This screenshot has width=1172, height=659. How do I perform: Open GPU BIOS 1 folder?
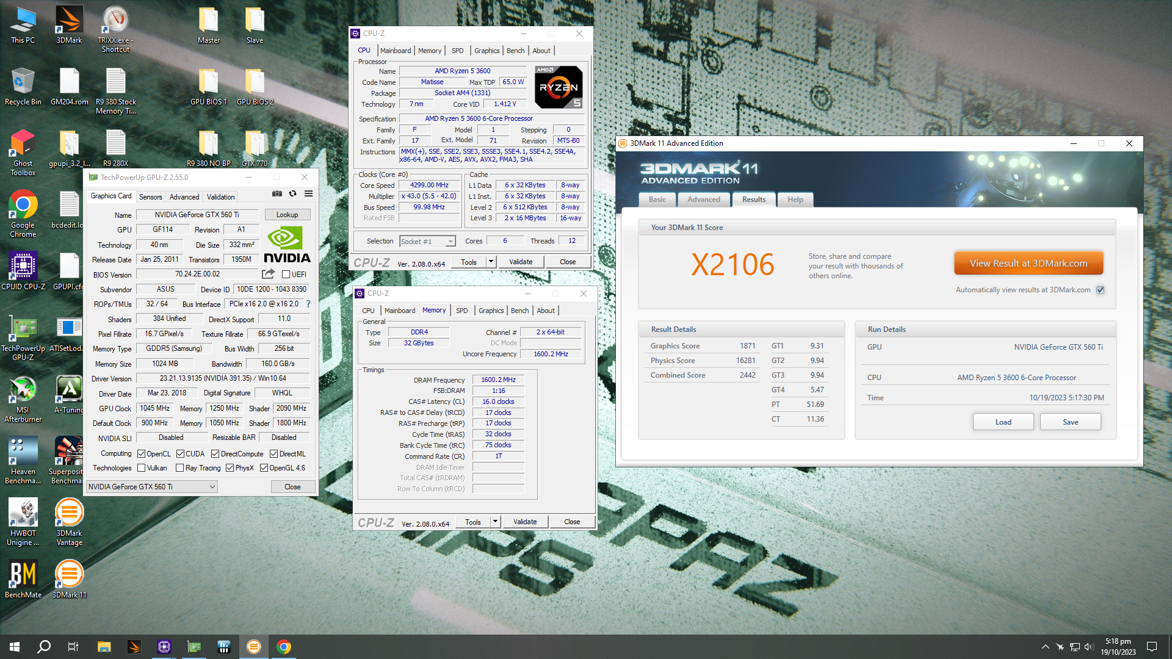[208, 87]
